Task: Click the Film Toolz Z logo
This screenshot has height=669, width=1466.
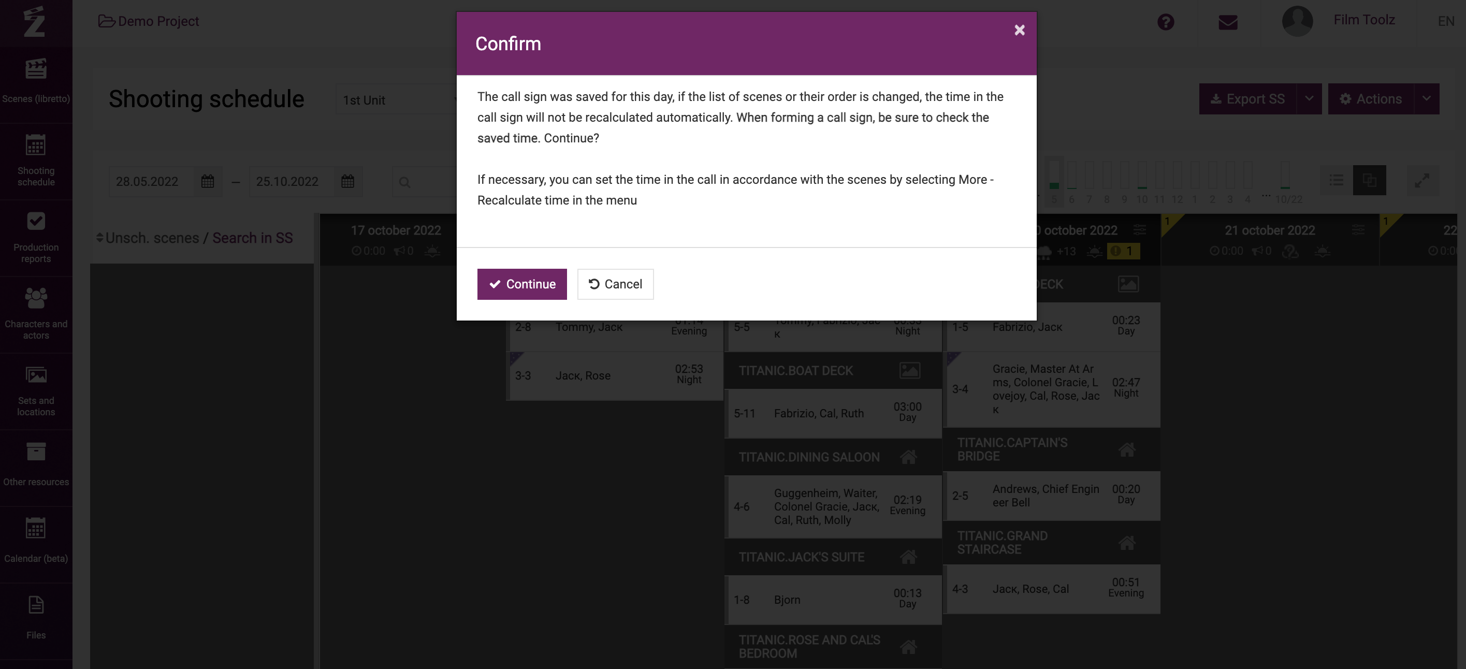Action: 35,21
